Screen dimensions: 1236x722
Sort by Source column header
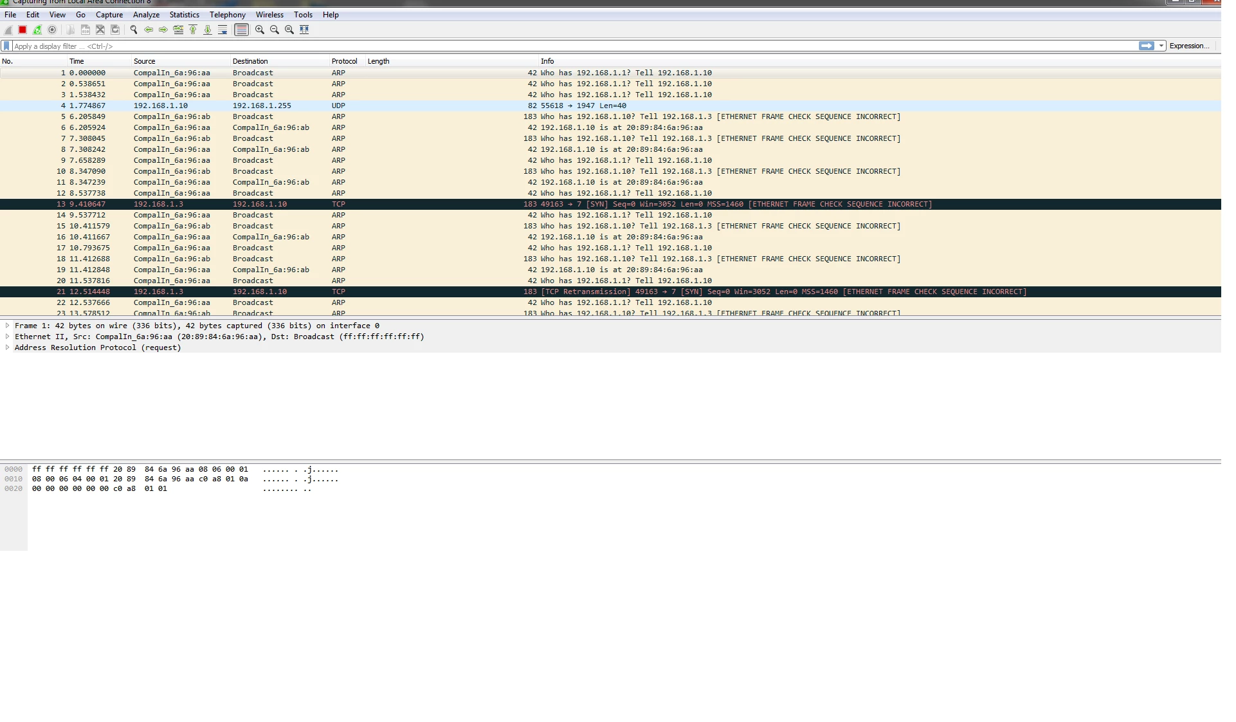point(181,61)
